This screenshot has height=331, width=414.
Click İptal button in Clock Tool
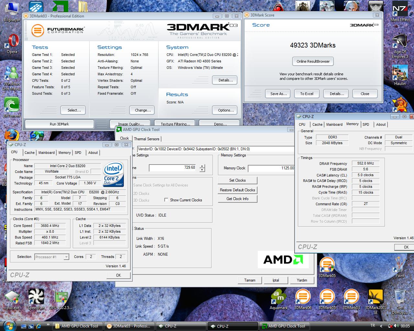click(x=276, y=280)
